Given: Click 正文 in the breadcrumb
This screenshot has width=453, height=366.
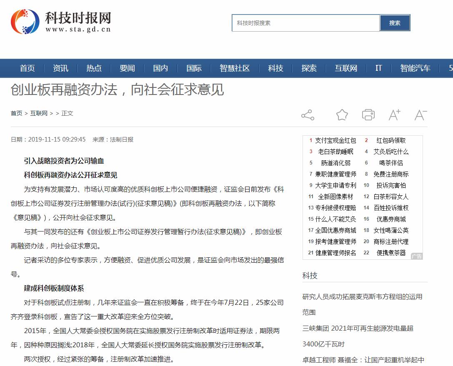Looking at the screenshot, I should click(x=68, y=113).
